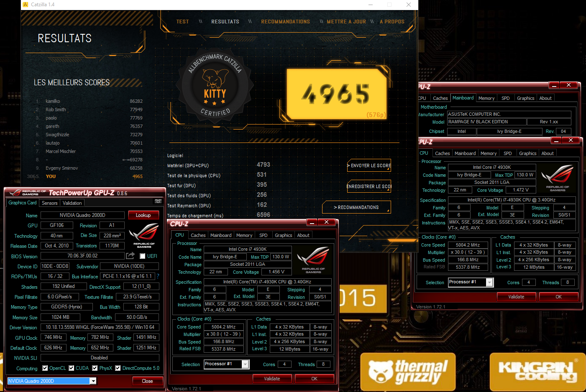Uncheck the PhysX checkbox
586x392 pixels.
pos(95,368)
